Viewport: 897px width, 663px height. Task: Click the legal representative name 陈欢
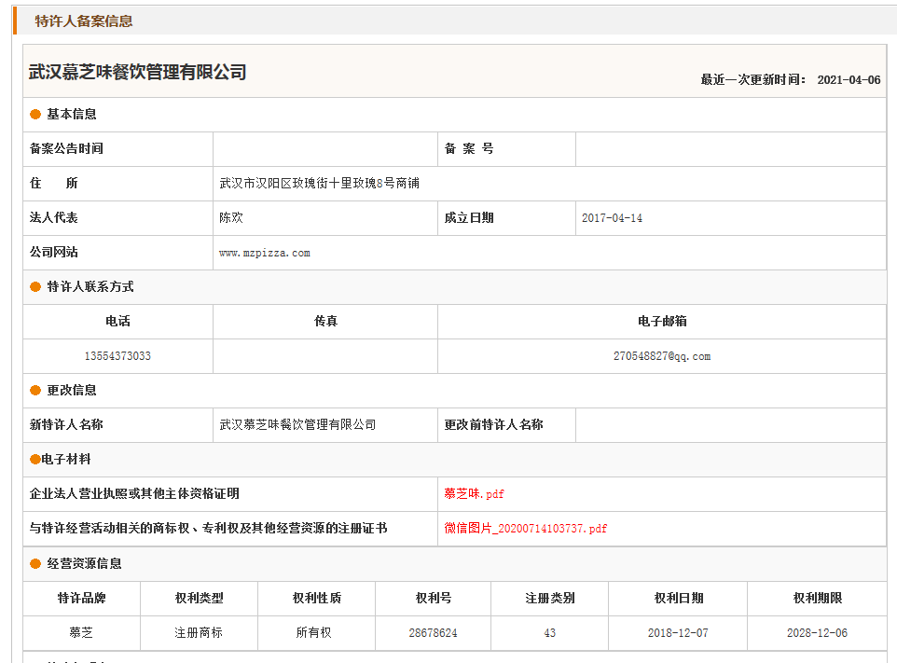[231, 218]
